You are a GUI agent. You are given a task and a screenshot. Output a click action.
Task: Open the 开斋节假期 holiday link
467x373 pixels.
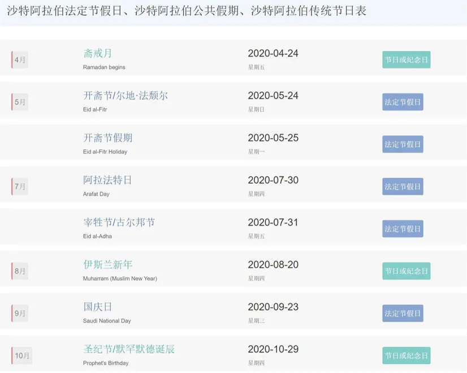click(x=108, y=138)
